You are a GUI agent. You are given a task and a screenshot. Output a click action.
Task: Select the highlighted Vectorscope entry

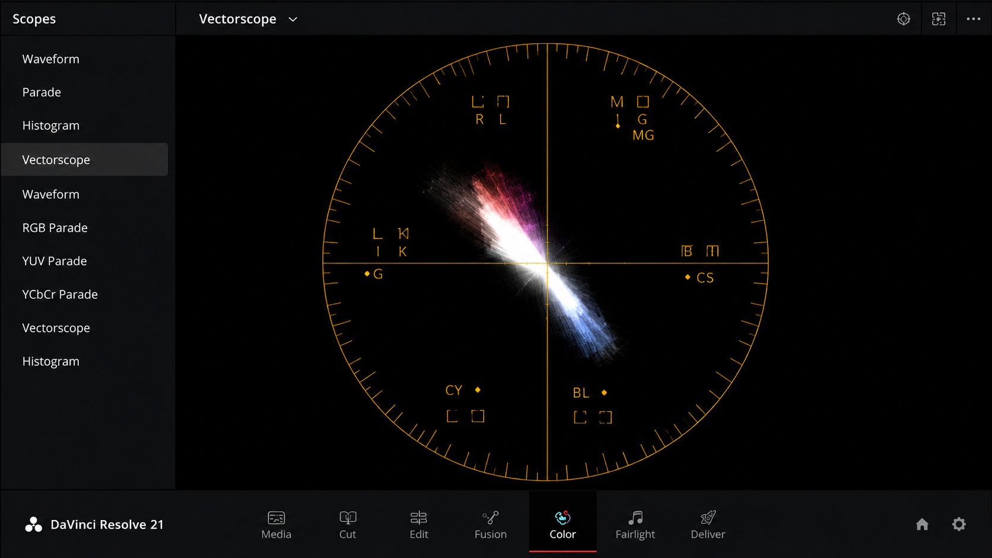84,160
